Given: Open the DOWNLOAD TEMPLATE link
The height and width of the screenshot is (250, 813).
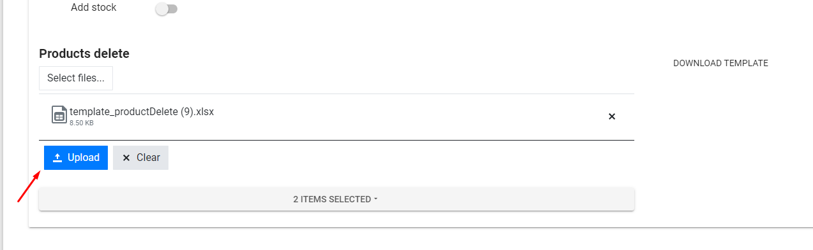Looking at the screenshot, I should [x=720, y=63].
